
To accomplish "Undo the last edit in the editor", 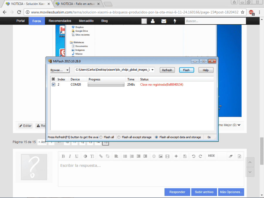I will click(194, 156).
